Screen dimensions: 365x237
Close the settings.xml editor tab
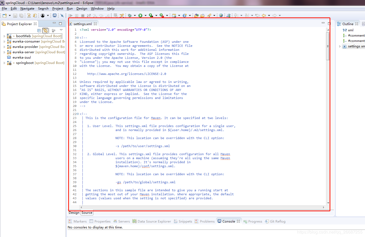click(x=95, y=24)
